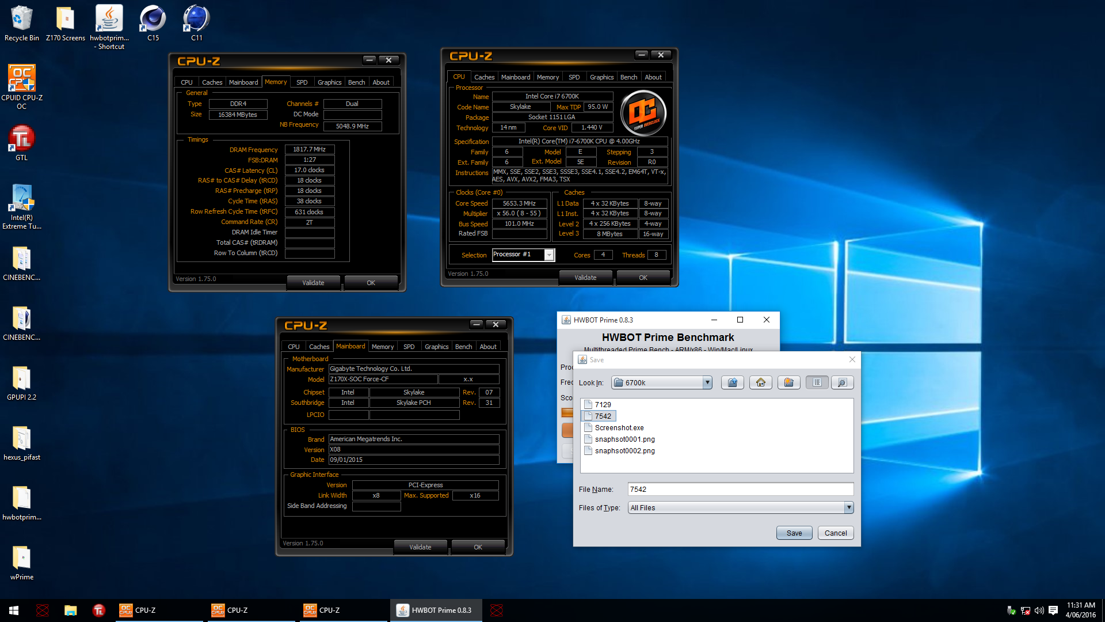
Task: Create a new folder in Save dialog
Action: [x=788, y=382]
